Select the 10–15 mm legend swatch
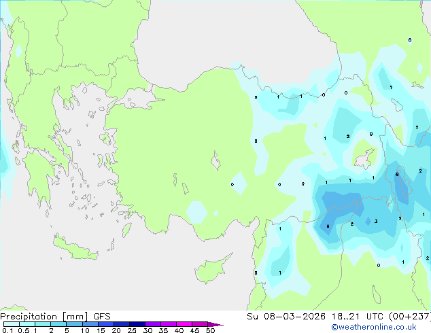Viewport: 431px width, 333px height. 90,324
